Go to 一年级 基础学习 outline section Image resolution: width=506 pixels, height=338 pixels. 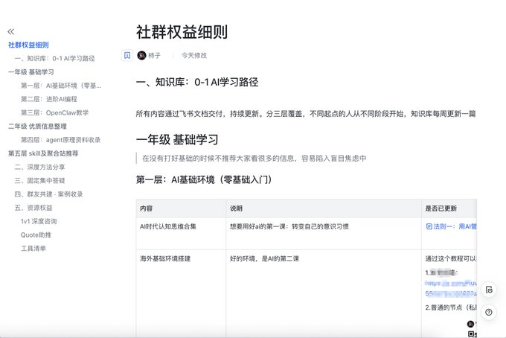coord(31,72)
